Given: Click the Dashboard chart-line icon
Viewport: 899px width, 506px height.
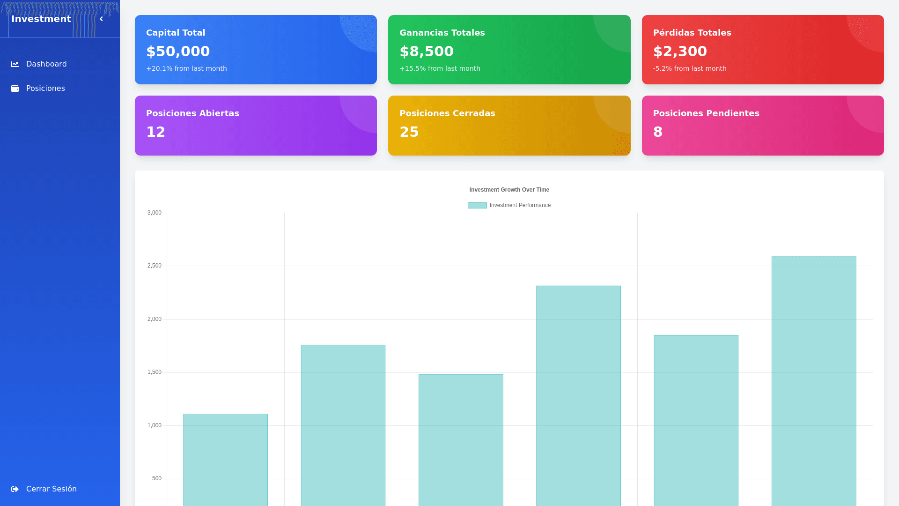Looking at the screenshot, I should tap(15, 64).
